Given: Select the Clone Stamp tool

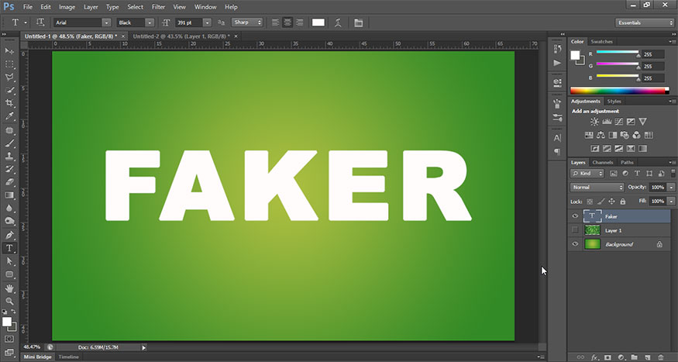Looking at the screenshot, I should pos(9,156).
